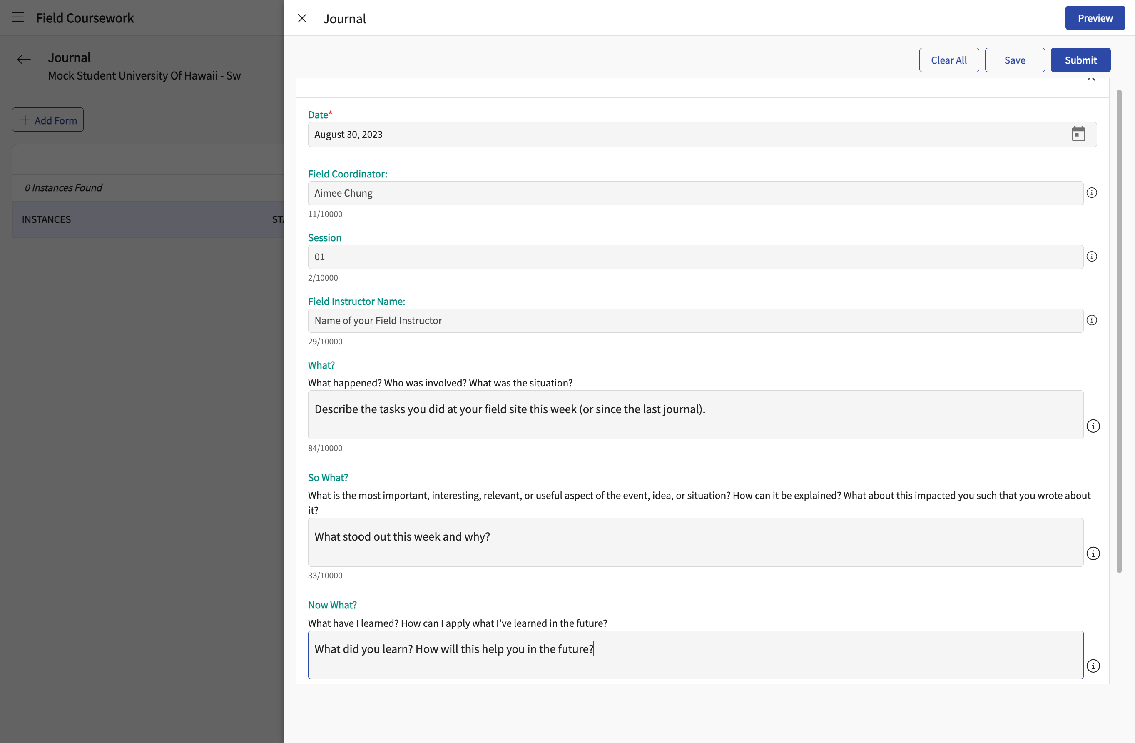Click the What? description text area
Viewport: 1135px width, 743px height.
(695, 415)
